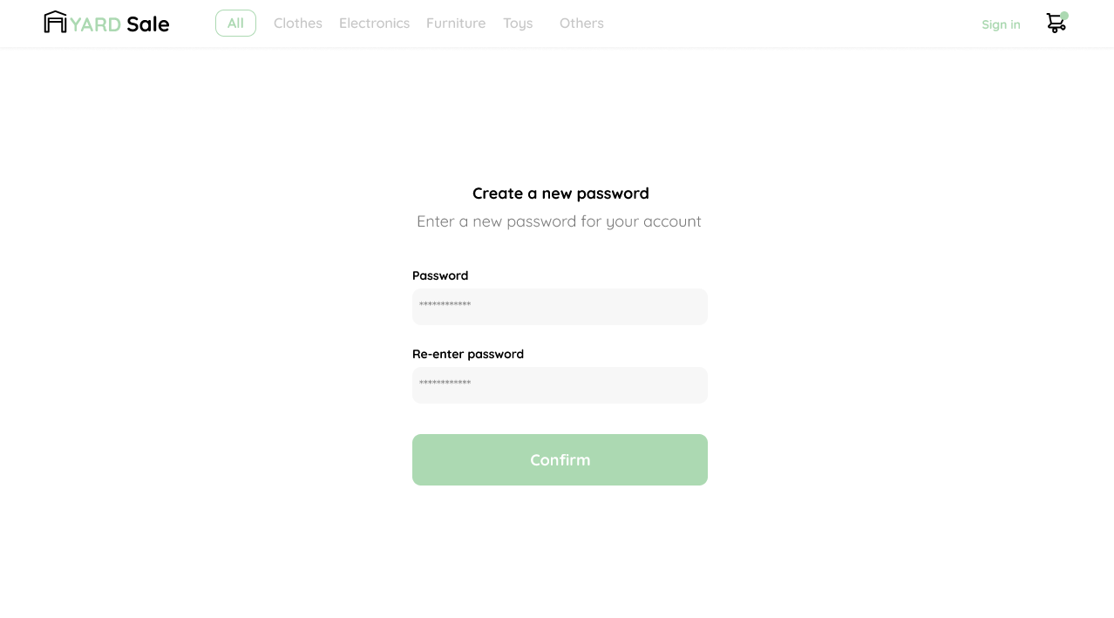Open the Furniture category

click(456, 24)
